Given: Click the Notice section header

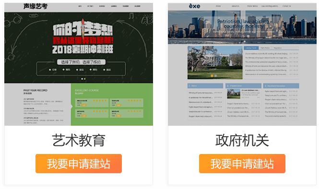Looking at the screenshot, I should tap(205, 86).
